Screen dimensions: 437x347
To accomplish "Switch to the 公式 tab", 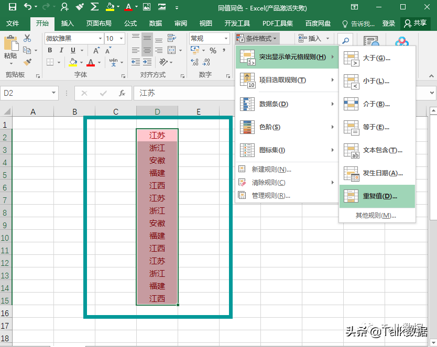I will point(130,24).
